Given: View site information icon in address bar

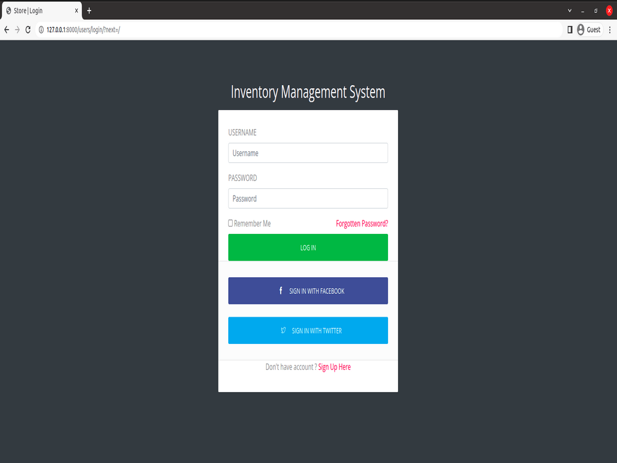Looking at the screenshot, I should coord(41,30).
